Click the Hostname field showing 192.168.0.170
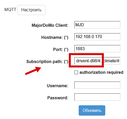Image resolution: width=127 pixels, height=119 pixels. pos(97,37)
